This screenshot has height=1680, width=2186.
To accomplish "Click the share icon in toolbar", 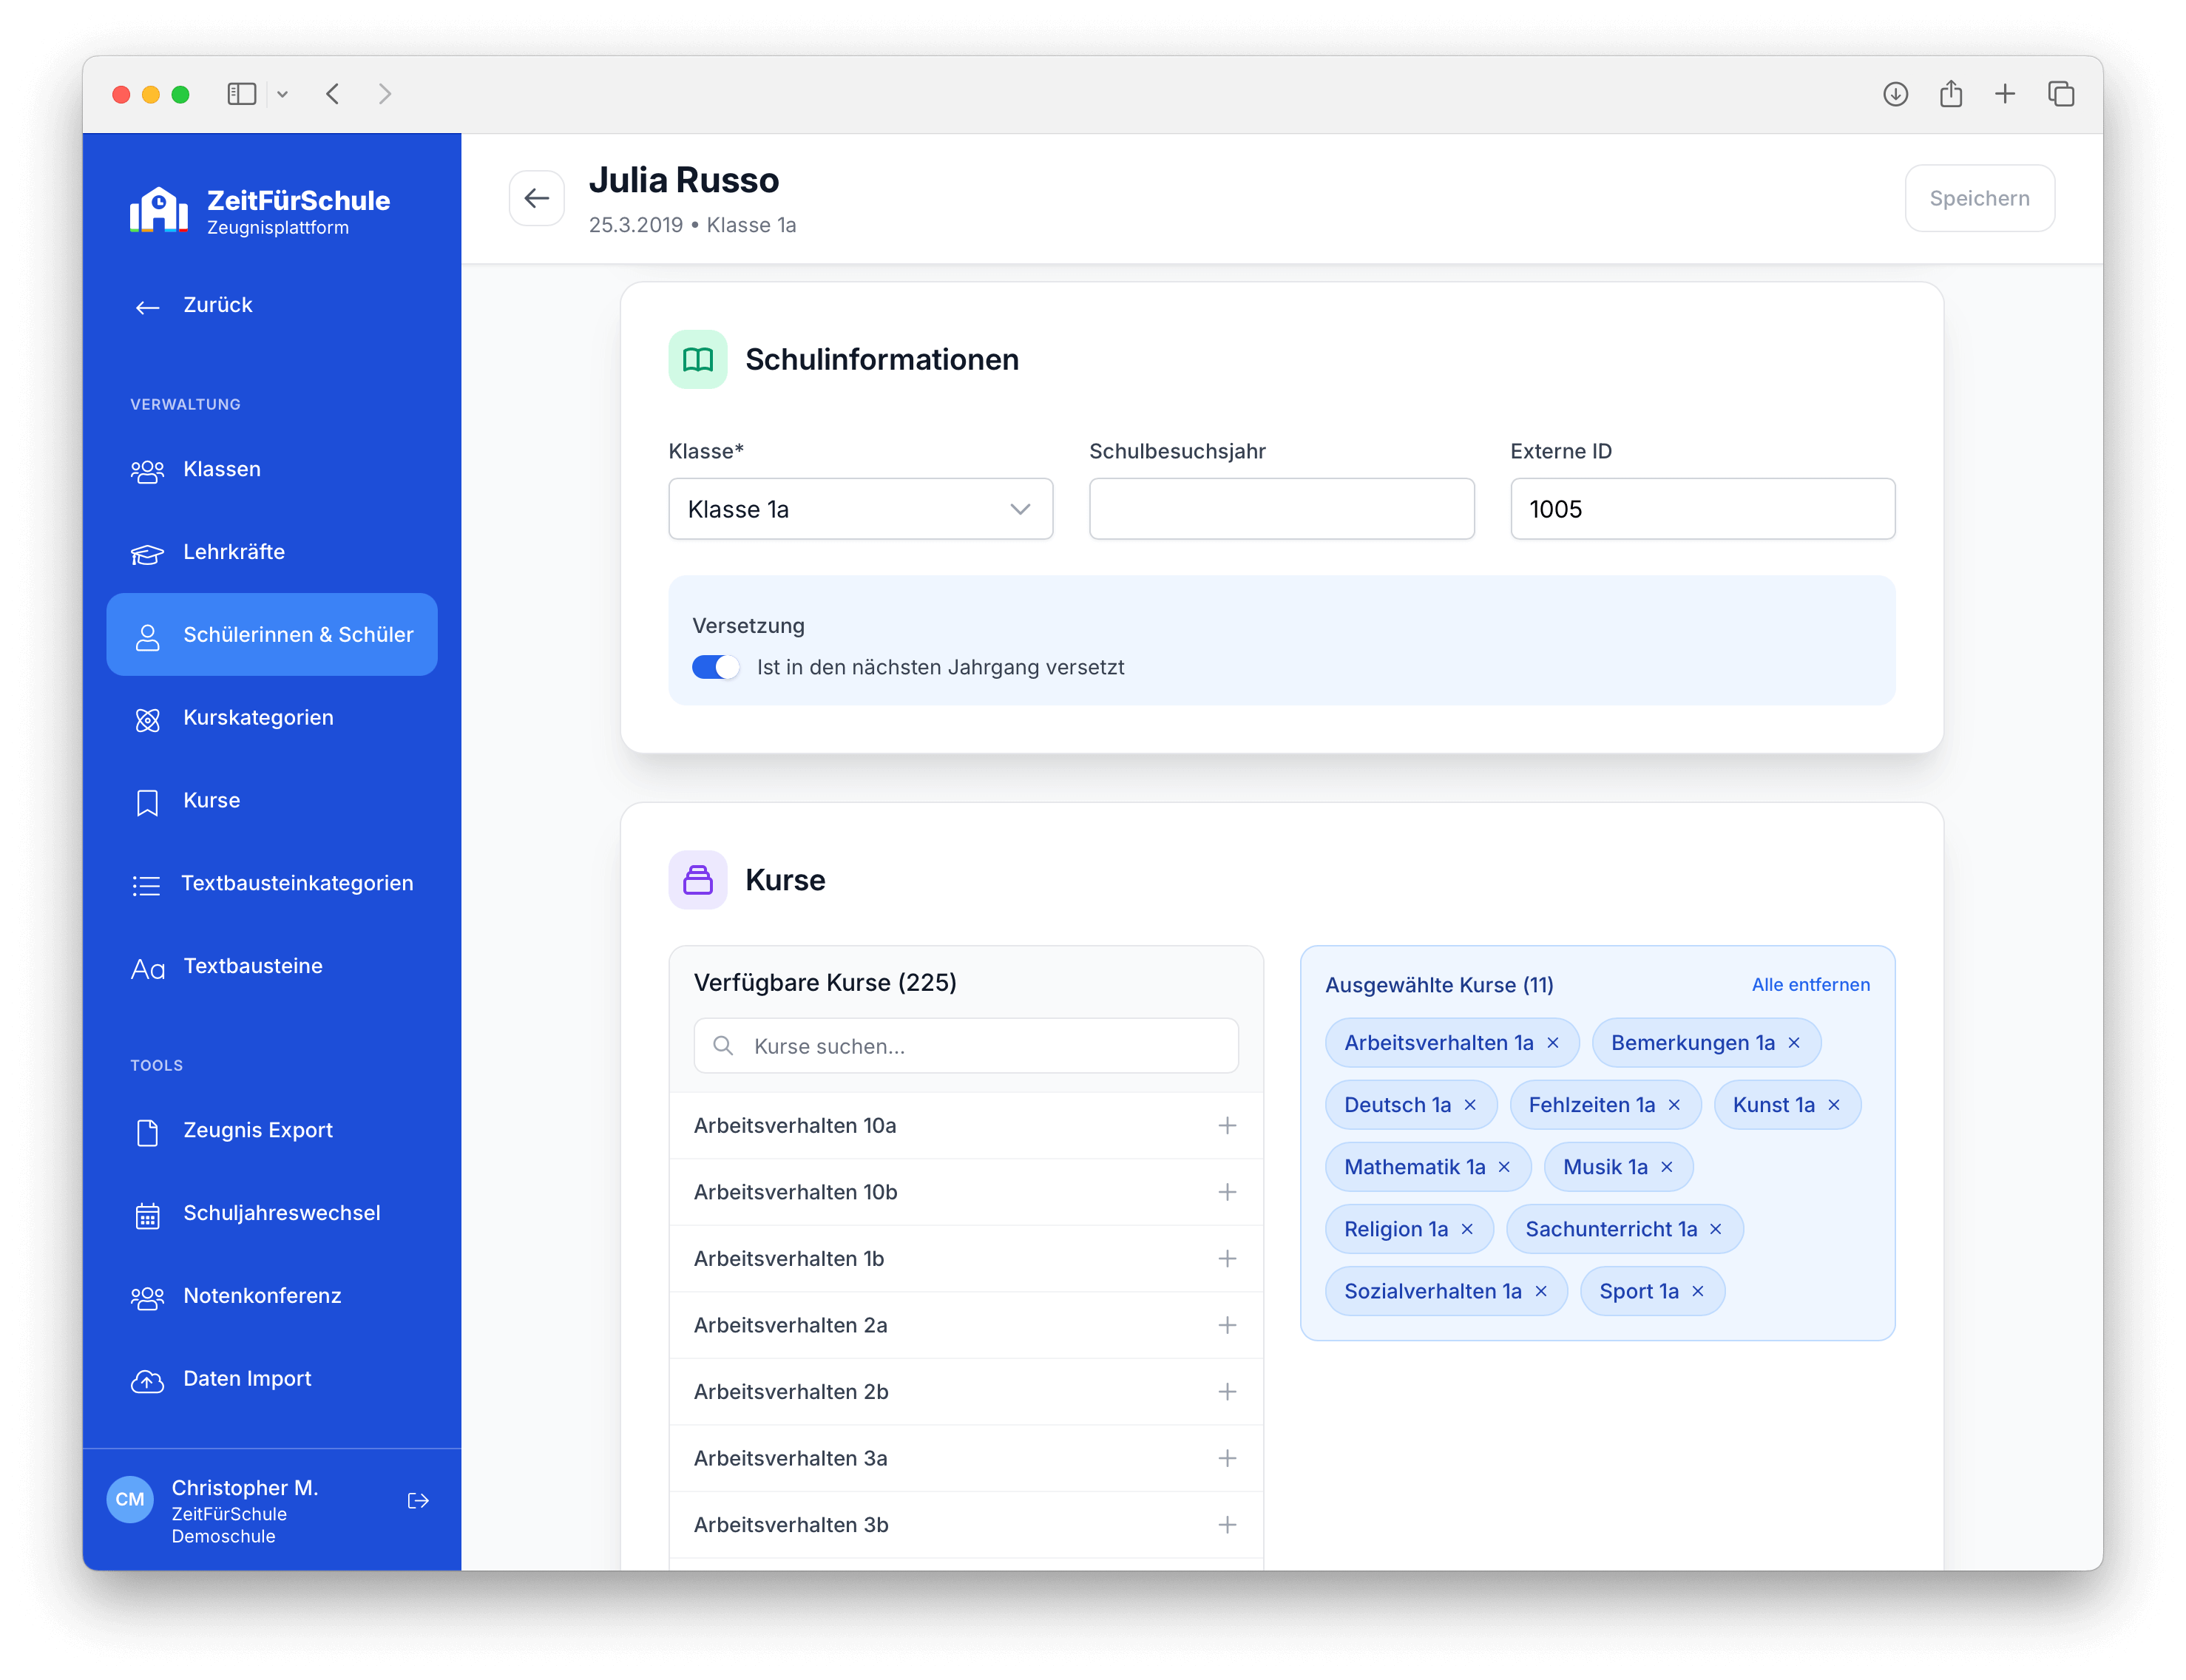I will point(1950,94).
